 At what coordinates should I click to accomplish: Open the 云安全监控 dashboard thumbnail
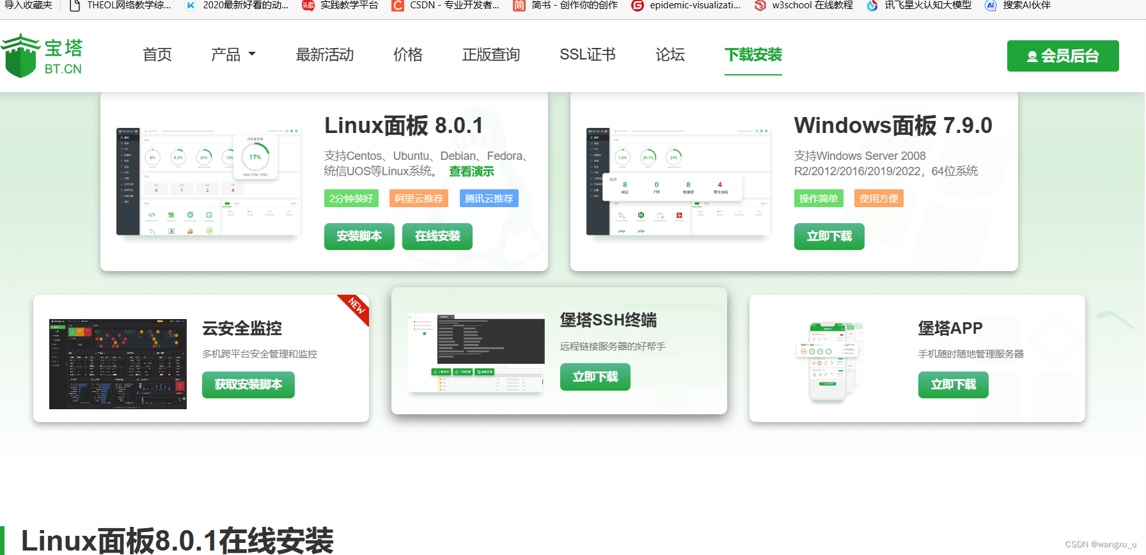pos(118,364)
